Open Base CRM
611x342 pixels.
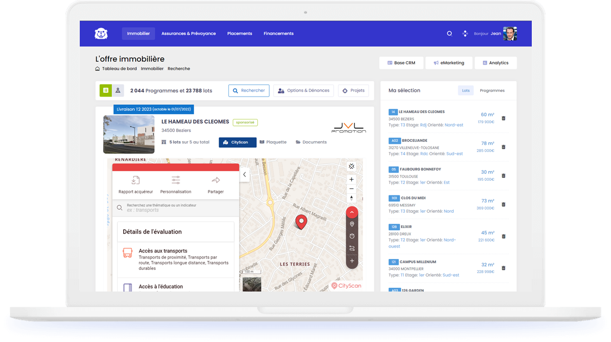[401, 62]
